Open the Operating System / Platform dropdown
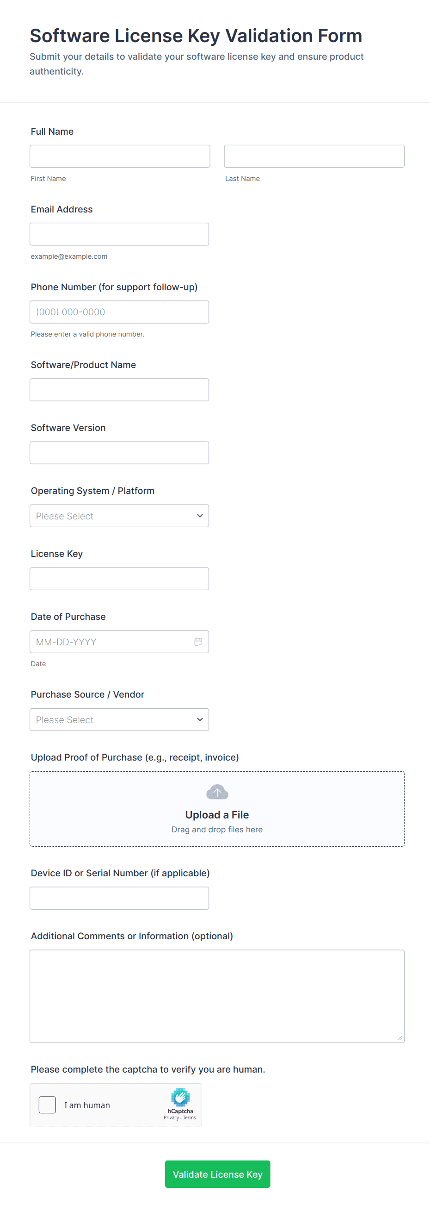Viewport: 430px width, 1211px height. [x=119, y=516]
